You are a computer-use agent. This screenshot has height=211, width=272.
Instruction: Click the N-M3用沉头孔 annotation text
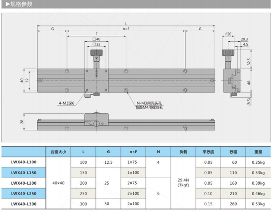[149, 103]
